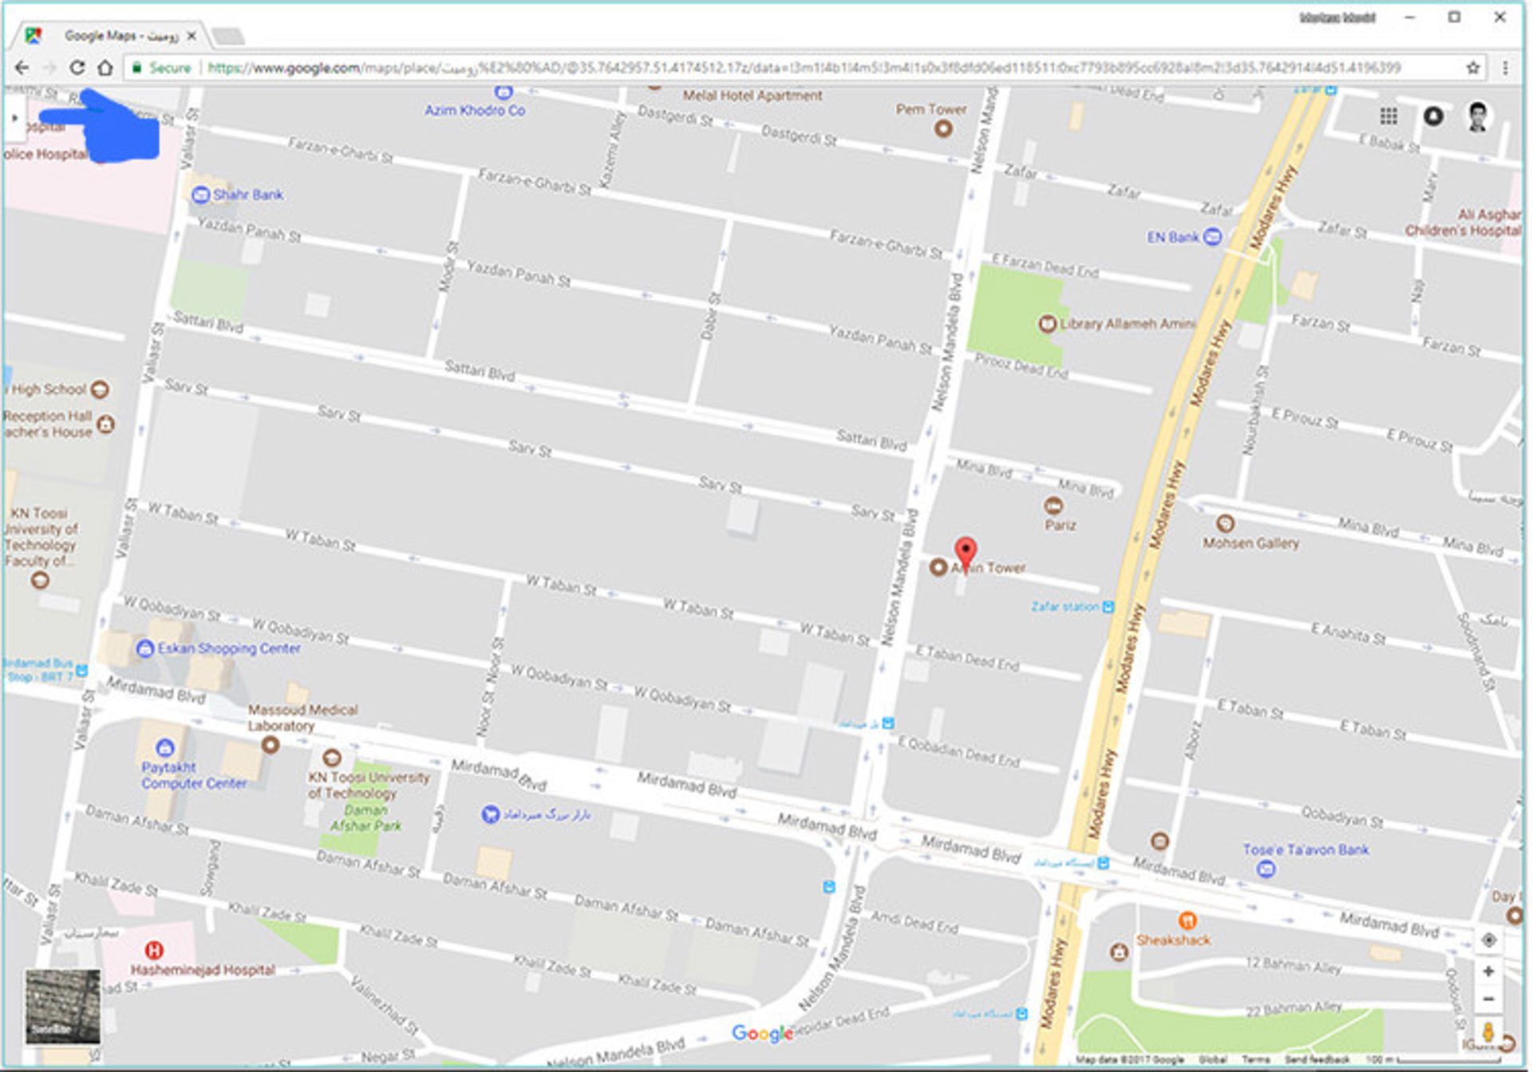Viewport: 1532px width, 1072px height.
Task: Zoom in on the map
Action: pos(1488,972)
